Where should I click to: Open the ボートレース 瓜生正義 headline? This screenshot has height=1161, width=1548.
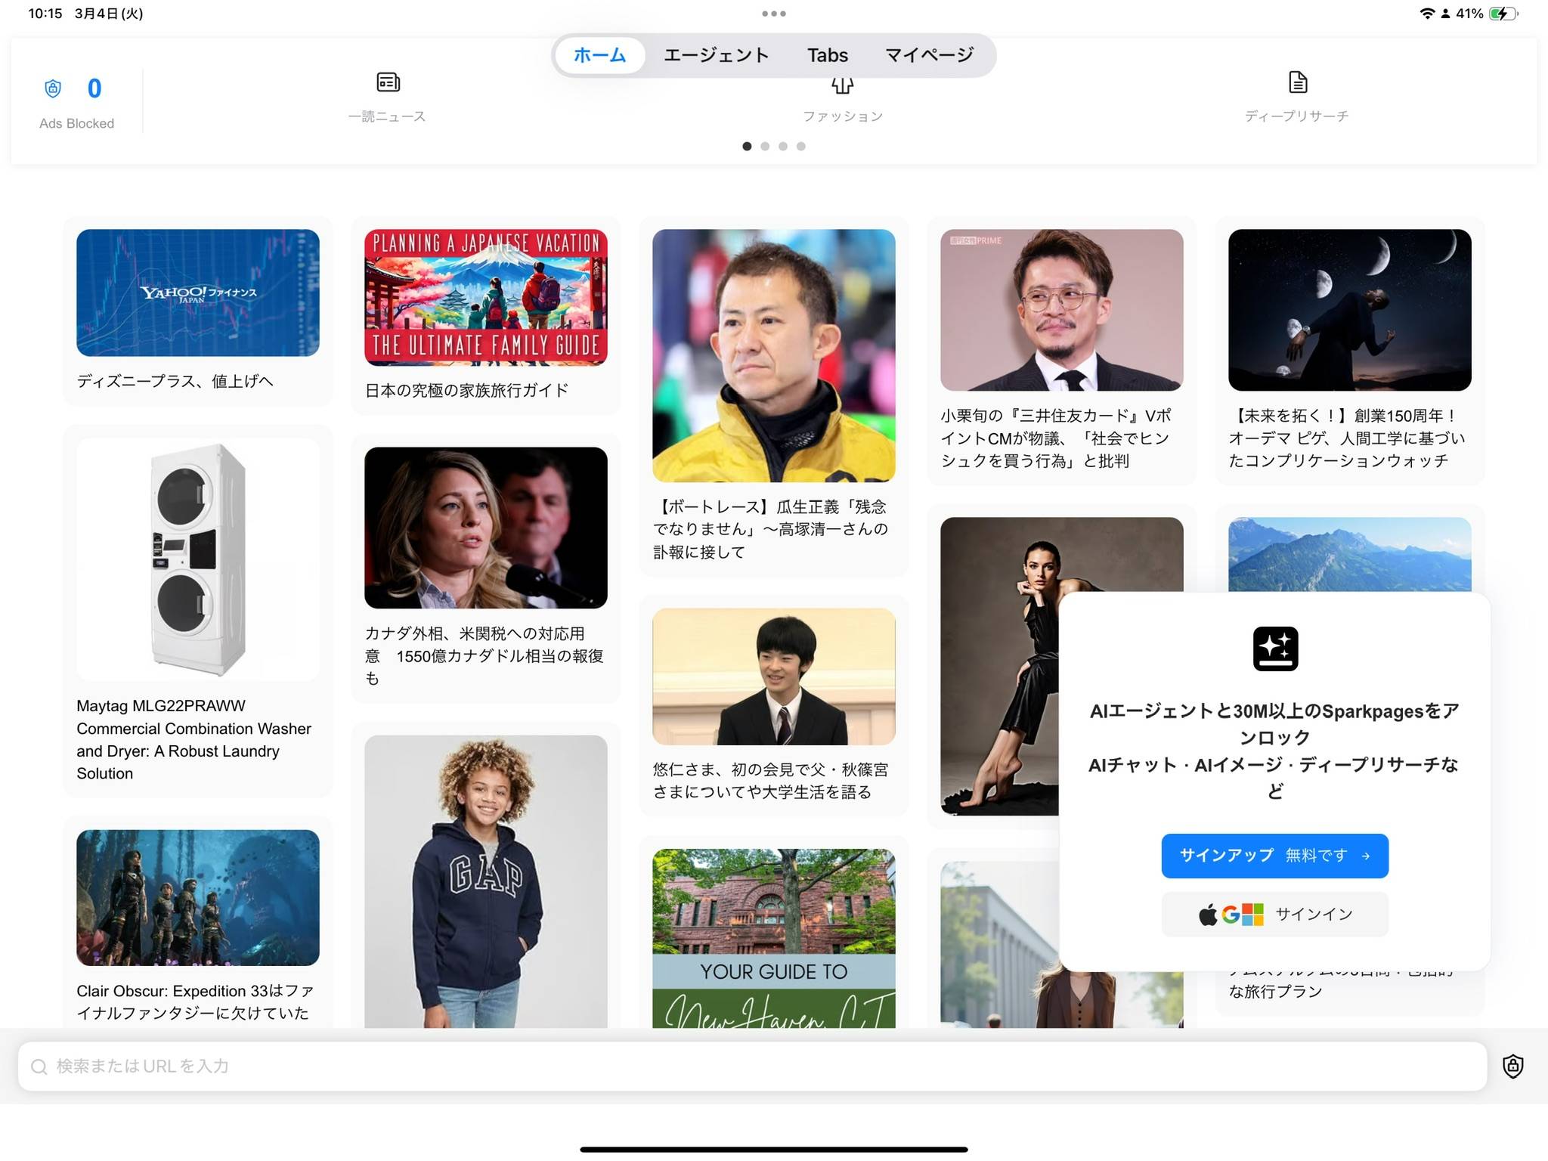(771, 529)
